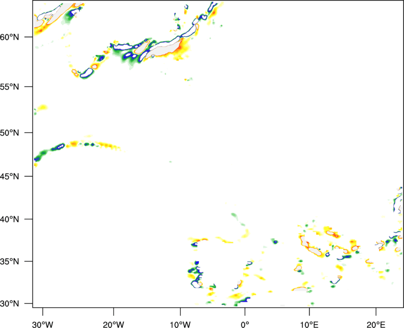Screen dimensions: 404x328
Task: Click the 10°E longitude label
Action: 309,324
